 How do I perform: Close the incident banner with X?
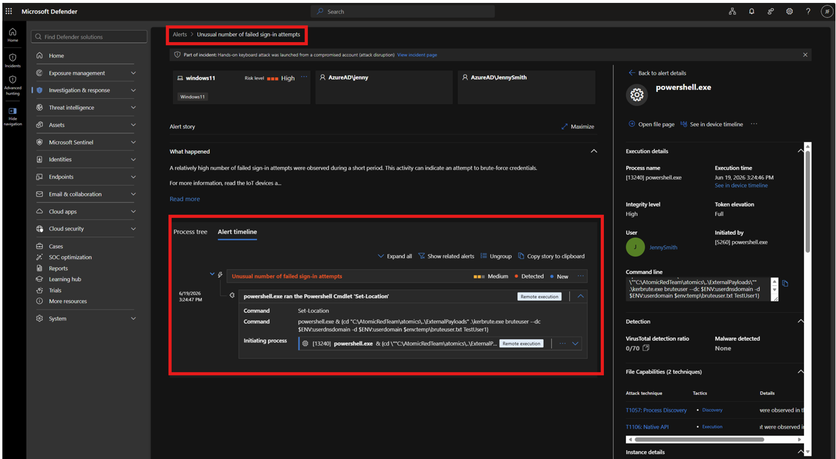click(x=805, y=55)
